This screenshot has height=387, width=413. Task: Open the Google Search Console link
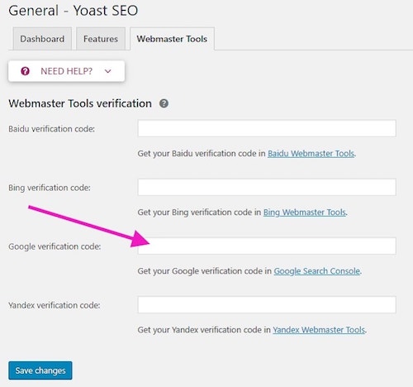pyautogui.click(x=316, y=271)
